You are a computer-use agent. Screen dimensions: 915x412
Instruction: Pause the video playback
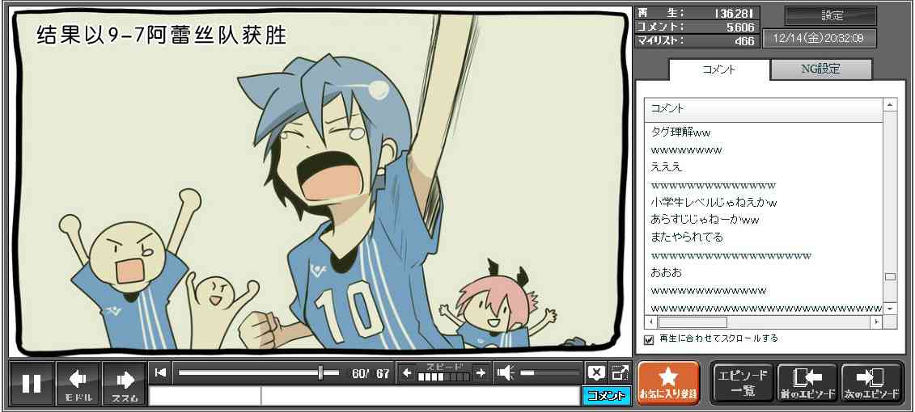pos(32,384)
